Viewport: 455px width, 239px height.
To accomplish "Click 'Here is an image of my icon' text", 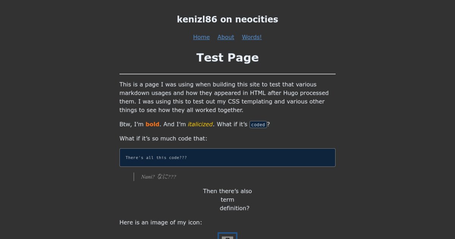I will (161, 223).
